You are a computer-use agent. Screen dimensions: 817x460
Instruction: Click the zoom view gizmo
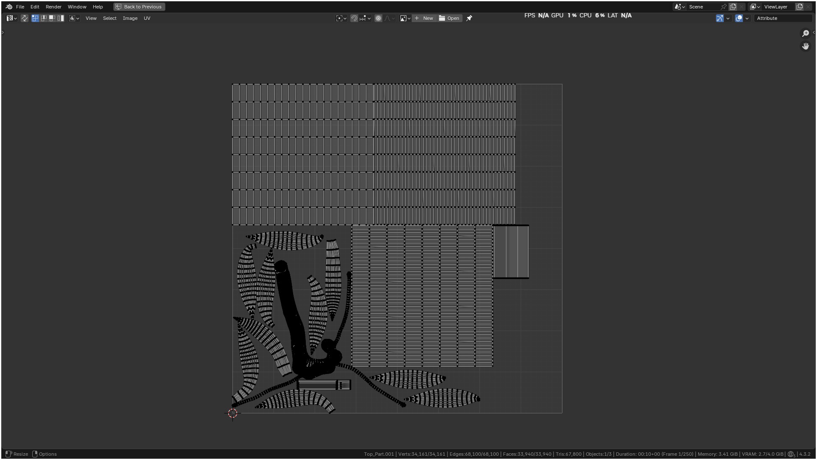pyautogui.click(x=806, y=33)
